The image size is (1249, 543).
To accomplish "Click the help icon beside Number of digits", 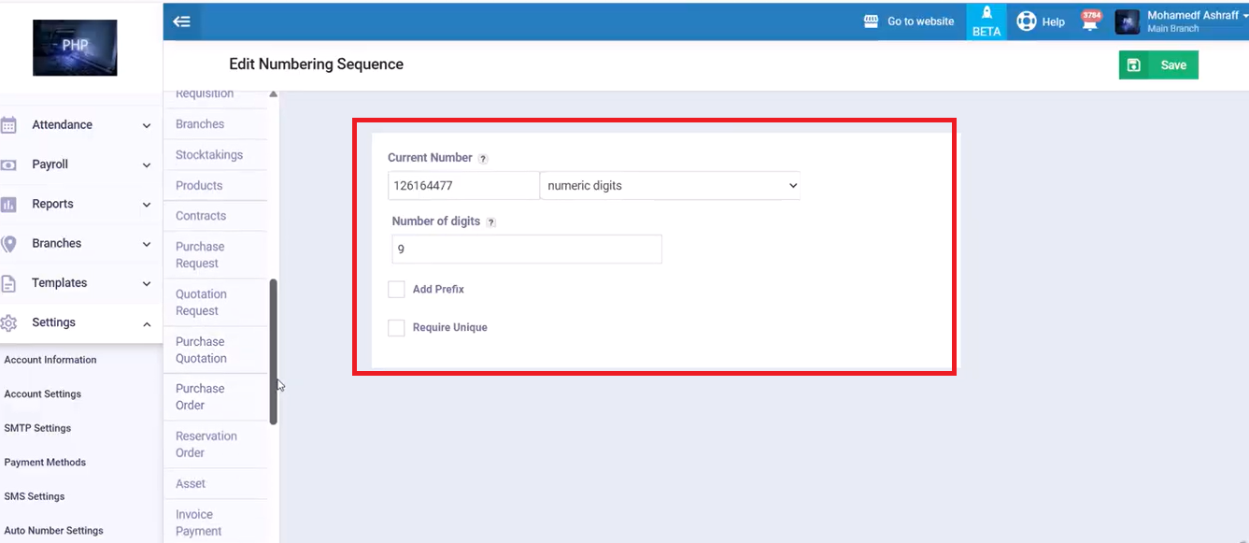I will [491, 222].
